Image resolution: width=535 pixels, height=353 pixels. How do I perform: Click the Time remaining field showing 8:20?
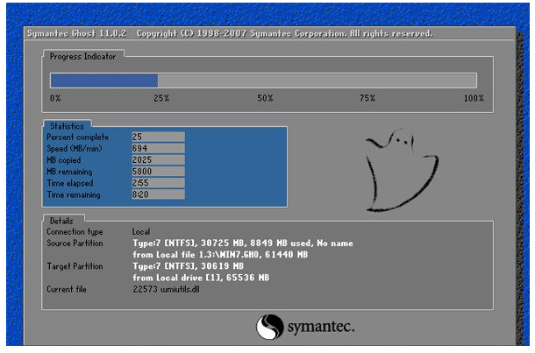click(x=159, y=194)
